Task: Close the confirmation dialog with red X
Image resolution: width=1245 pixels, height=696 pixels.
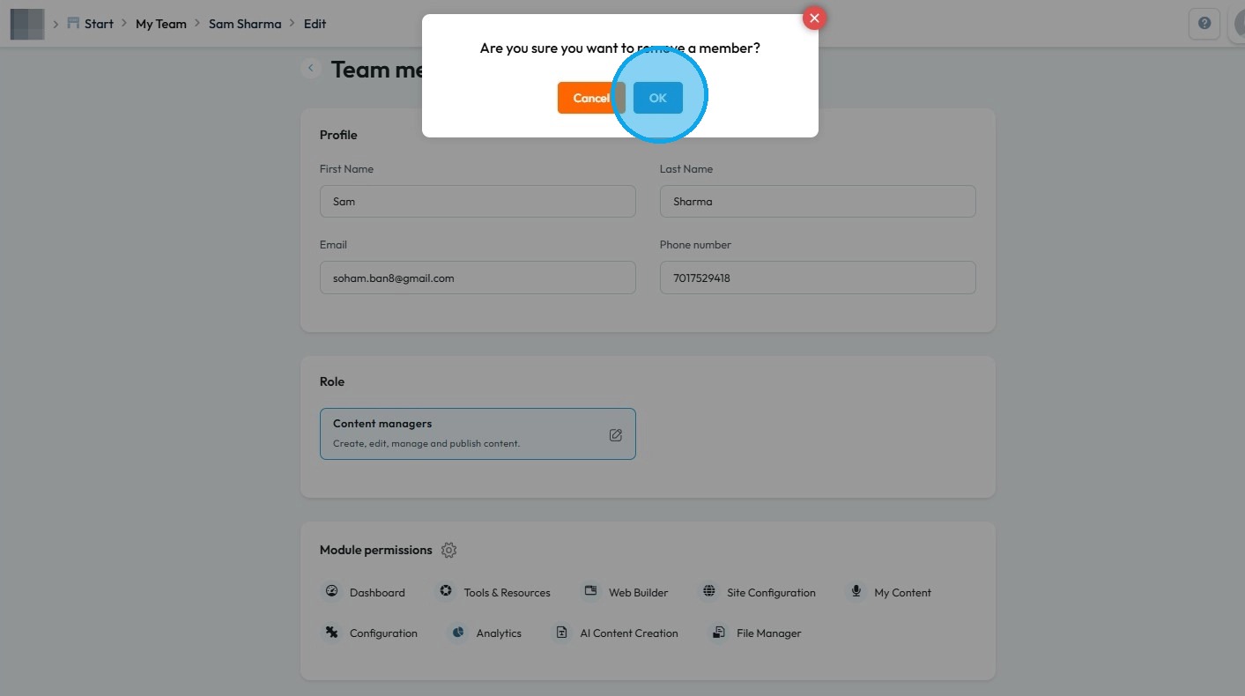Action: (x=814, y=18)
